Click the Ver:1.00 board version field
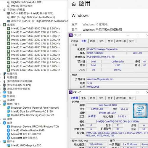148x148 pixels. pos(137,53)
